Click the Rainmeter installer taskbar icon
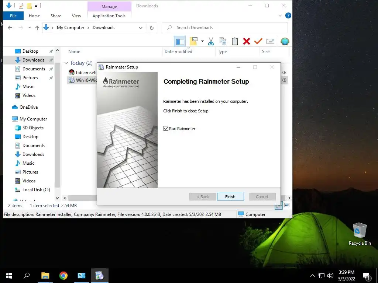This screenshot has height=283, width=378. point(100,276)
